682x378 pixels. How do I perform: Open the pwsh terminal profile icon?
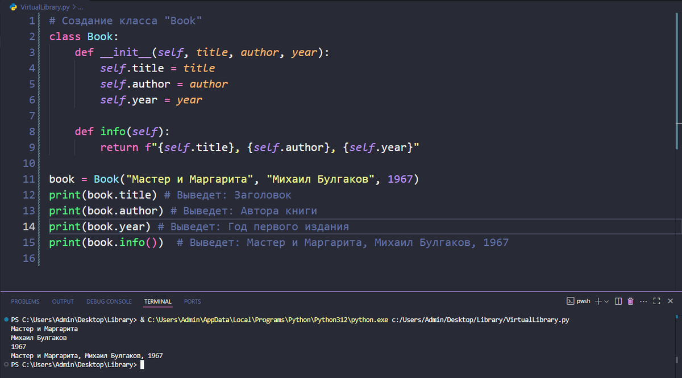571,301
